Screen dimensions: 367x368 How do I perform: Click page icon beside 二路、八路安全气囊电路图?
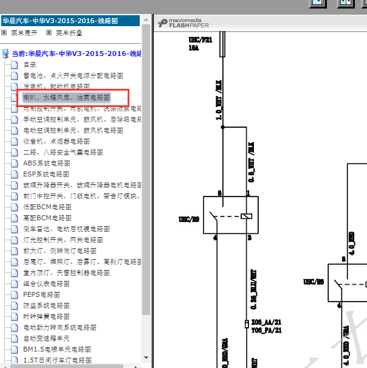[x=15, y=152]
